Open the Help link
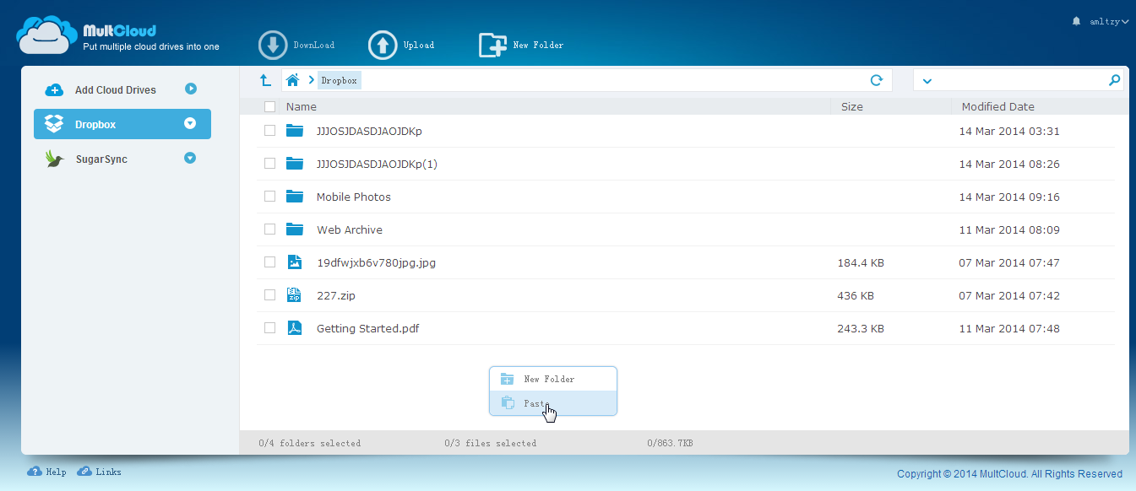The image size is (1136, 491). [57, 472]
